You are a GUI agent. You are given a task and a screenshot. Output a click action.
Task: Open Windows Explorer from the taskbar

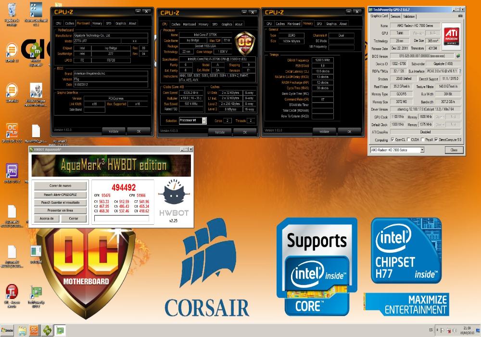23,330
